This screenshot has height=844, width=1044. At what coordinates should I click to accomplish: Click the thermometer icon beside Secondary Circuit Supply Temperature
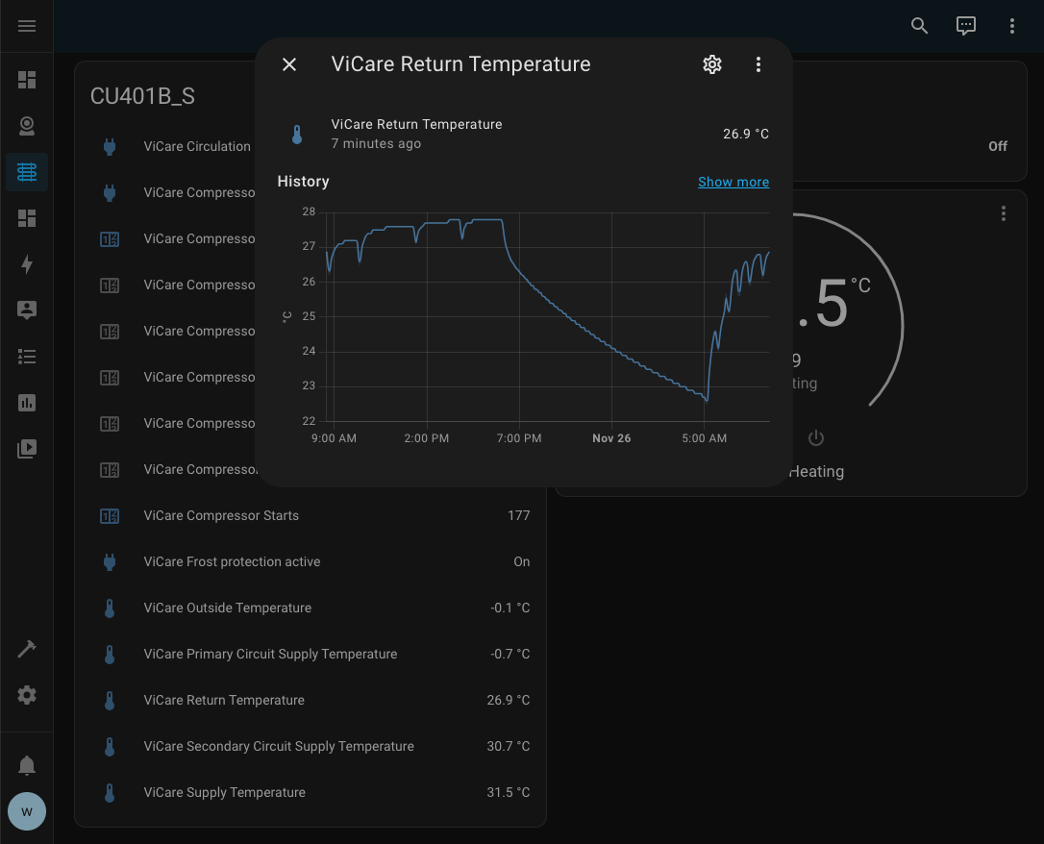click(x=110, y=747)
